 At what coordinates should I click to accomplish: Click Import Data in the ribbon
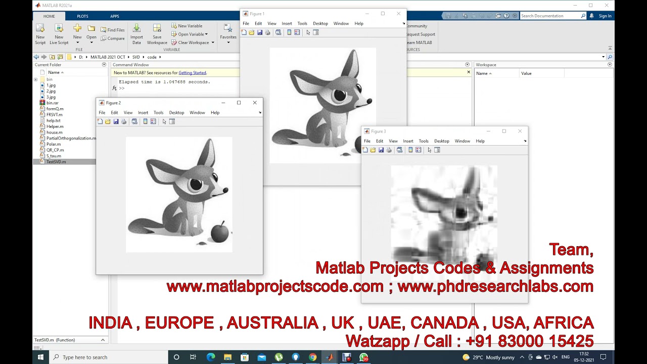(136, 34)
